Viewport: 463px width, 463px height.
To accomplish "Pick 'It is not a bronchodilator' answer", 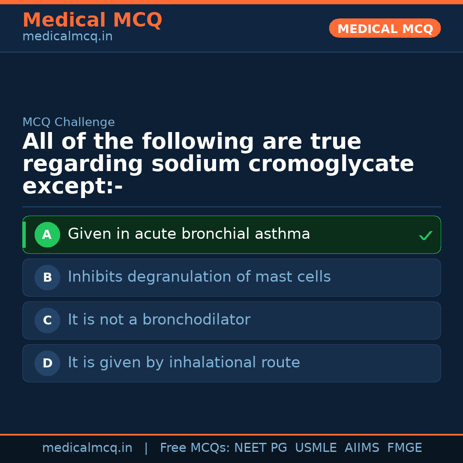I will [159, 320].
